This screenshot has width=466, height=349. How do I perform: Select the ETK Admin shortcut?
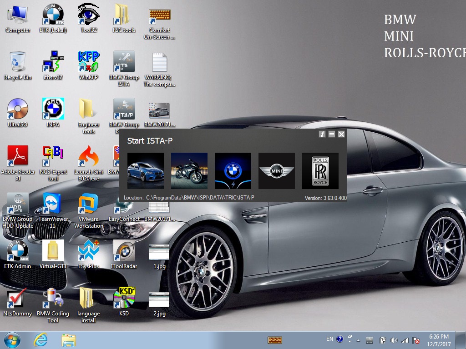18,254
